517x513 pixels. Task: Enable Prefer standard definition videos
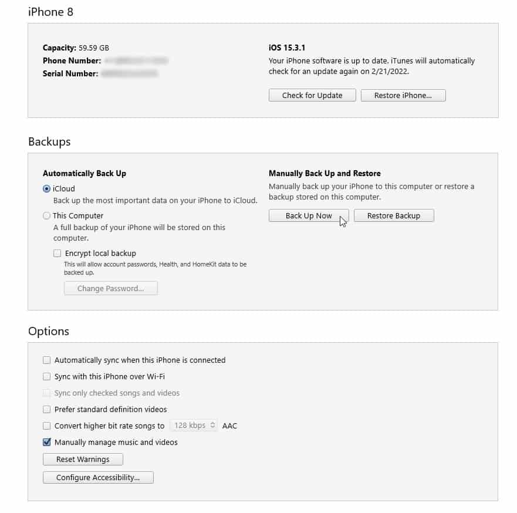pyautogui.click(x=47, y=410)
